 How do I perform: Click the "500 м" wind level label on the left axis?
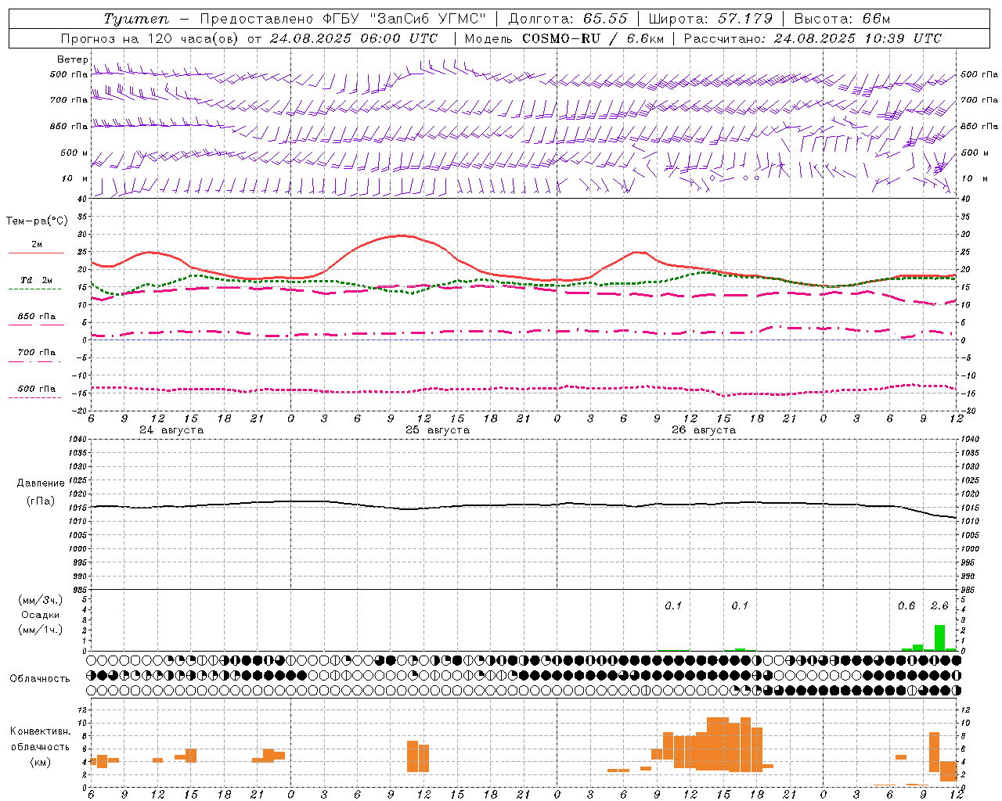pyautogui.click(x=74, y=153)
